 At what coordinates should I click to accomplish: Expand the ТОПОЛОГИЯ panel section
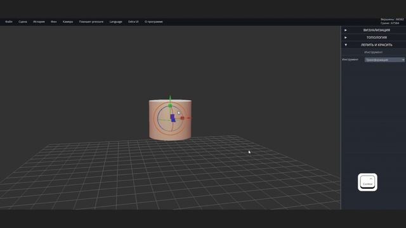(374, 37)
